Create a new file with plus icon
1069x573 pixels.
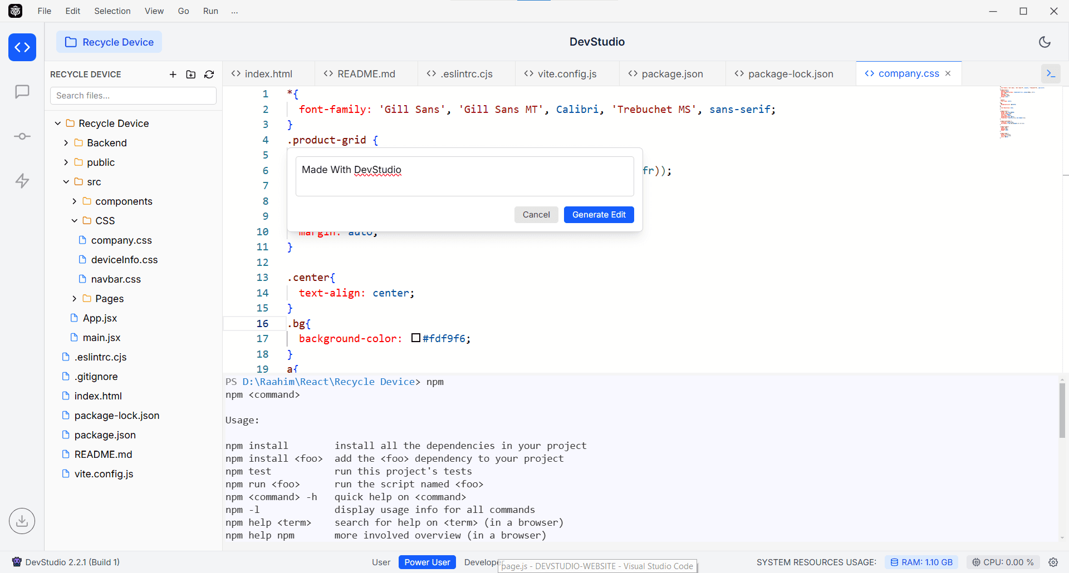(173, 75)
